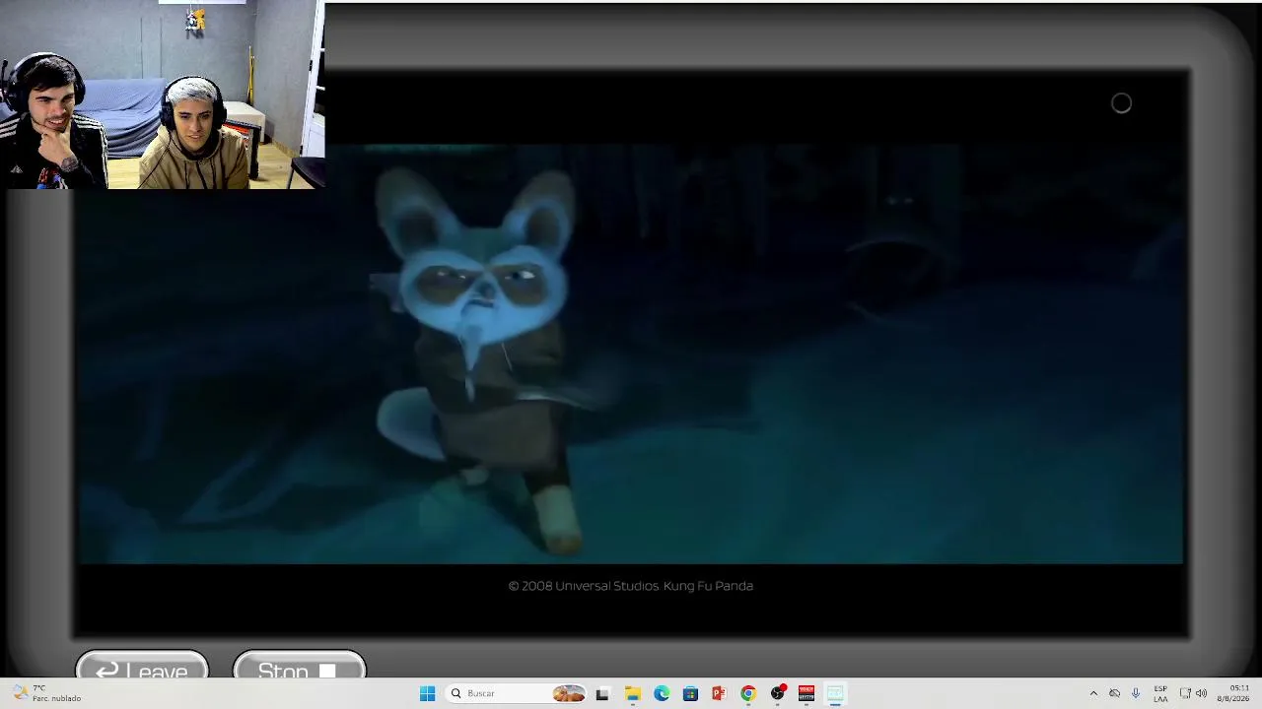Open the red-and-black app icon in taskbar

click(x=806, y=693)
